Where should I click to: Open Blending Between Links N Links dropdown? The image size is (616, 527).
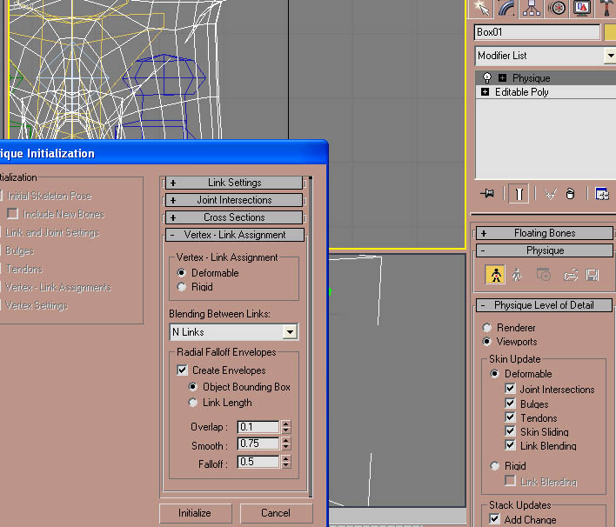tap(290, 332)
